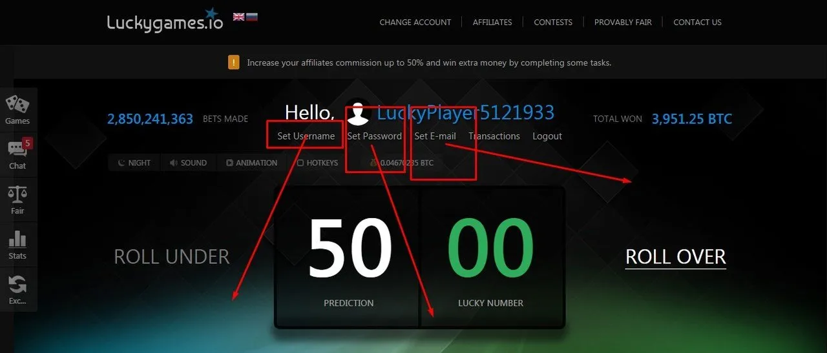
Task: Click Set Username link
Action: click(306, 136)
